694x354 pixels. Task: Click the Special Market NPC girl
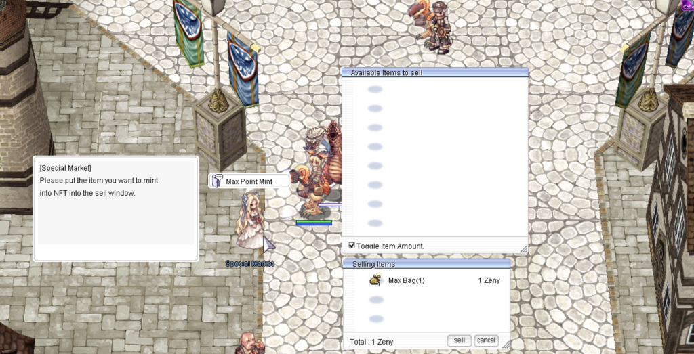click(x=248, y=221)
